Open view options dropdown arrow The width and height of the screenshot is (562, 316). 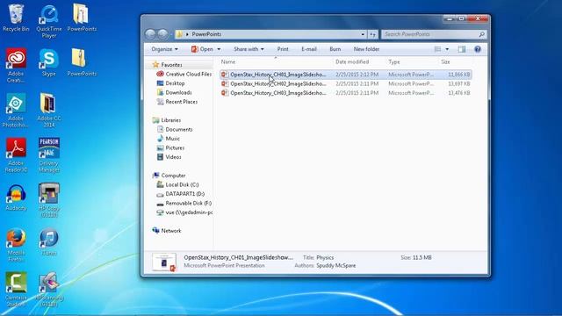tap(447, 49)
